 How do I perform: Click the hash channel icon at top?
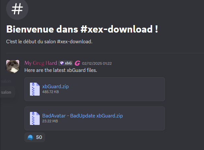pyautogui.click(x=17, y=9)
